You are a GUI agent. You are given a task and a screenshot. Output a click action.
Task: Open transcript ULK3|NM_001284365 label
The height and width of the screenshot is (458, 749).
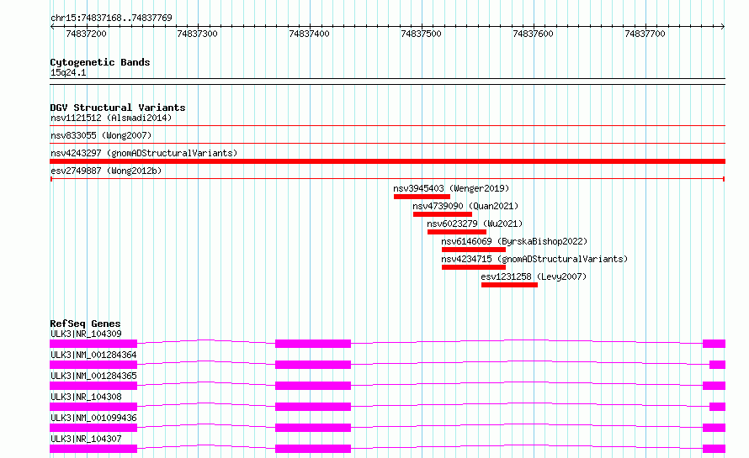[93, 376]
